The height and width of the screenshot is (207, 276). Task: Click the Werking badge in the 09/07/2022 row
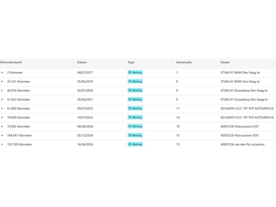click(x=135, y=108)
